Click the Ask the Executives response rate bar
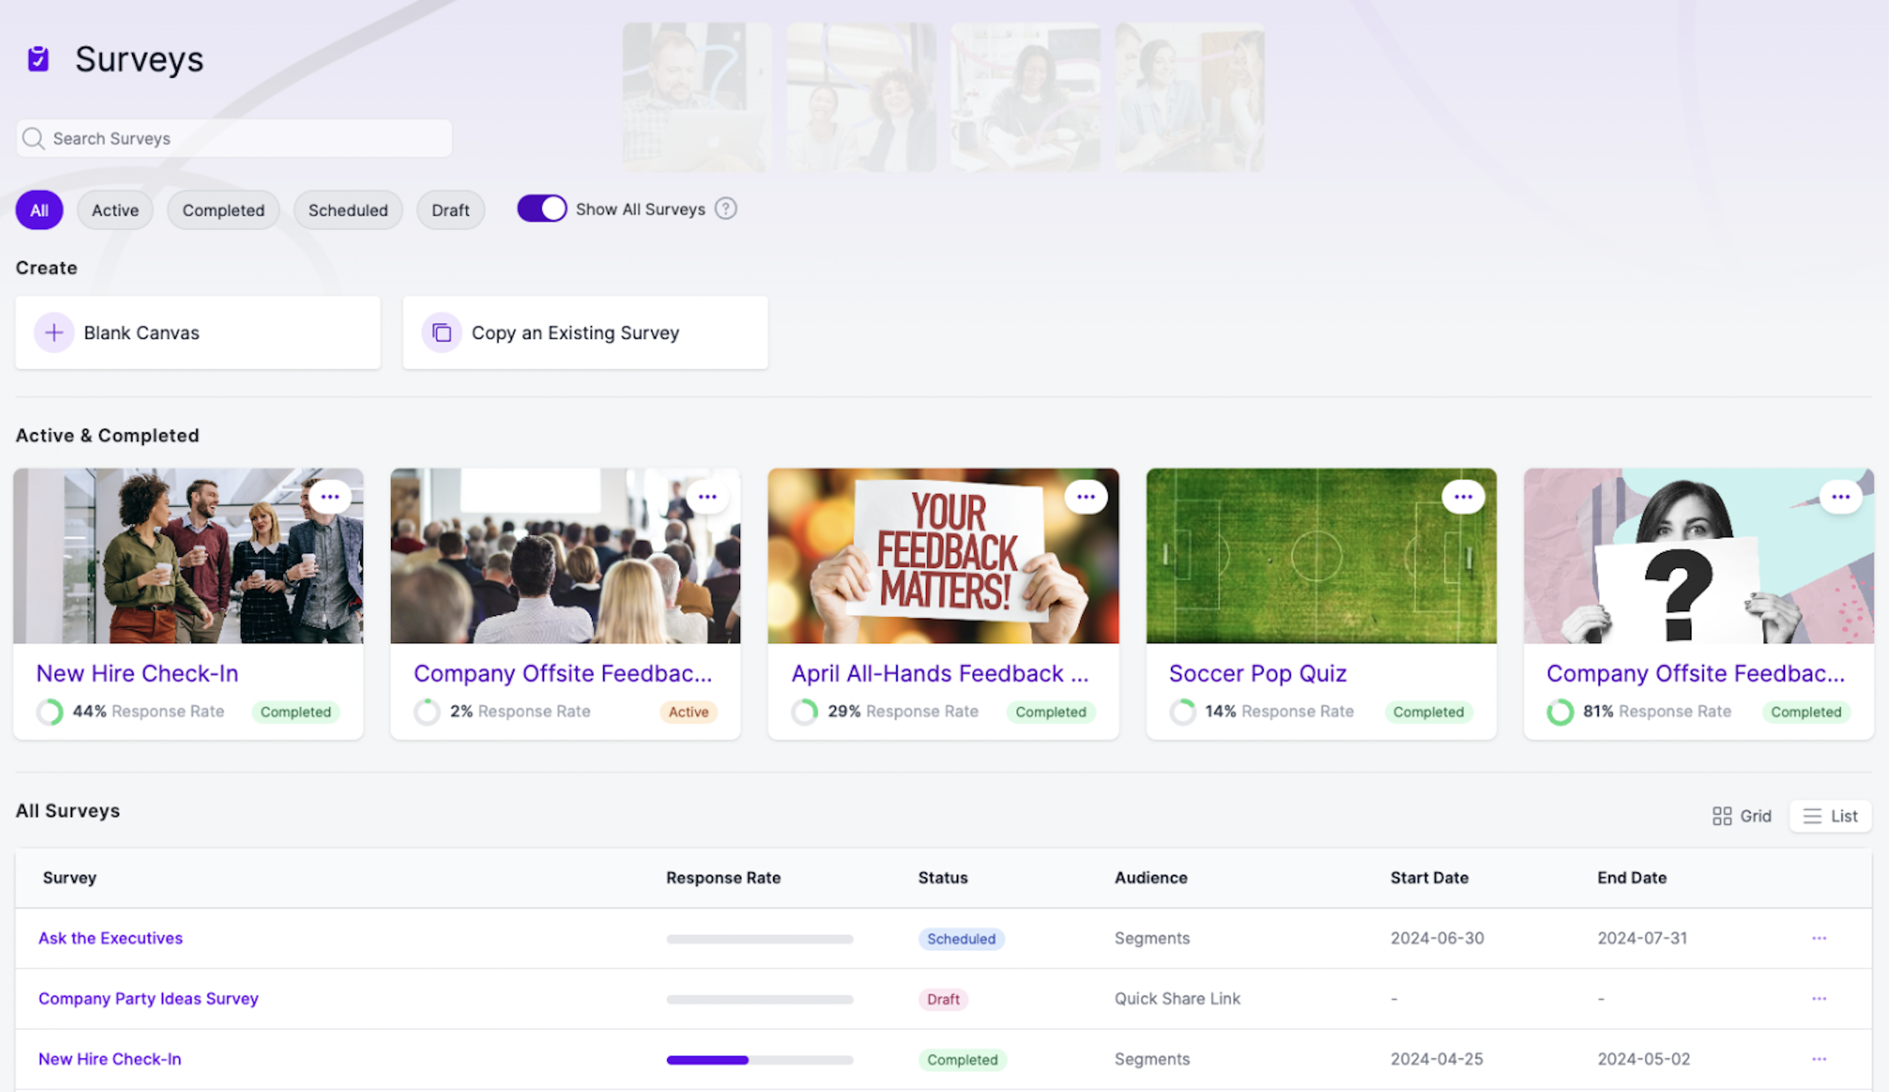 [760, 939]
